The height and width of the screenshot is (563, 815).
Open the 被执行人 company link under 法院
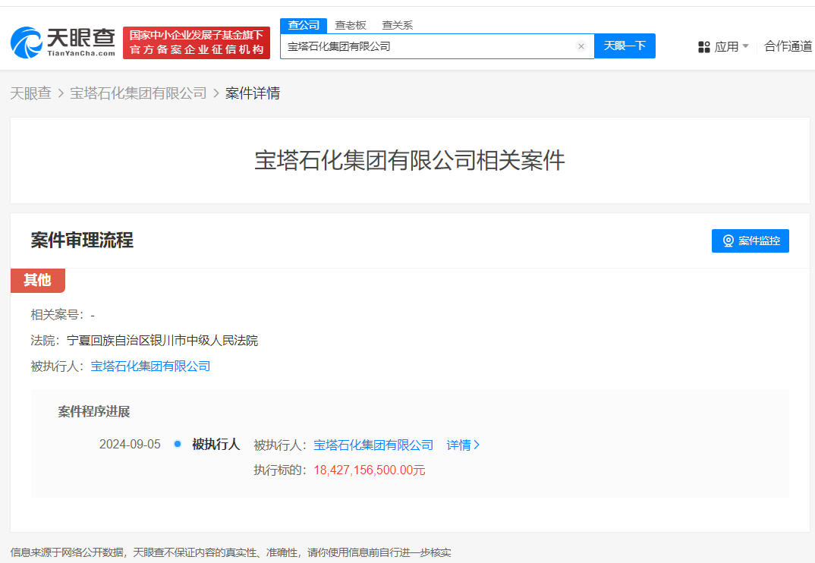(x=150, y=366)
